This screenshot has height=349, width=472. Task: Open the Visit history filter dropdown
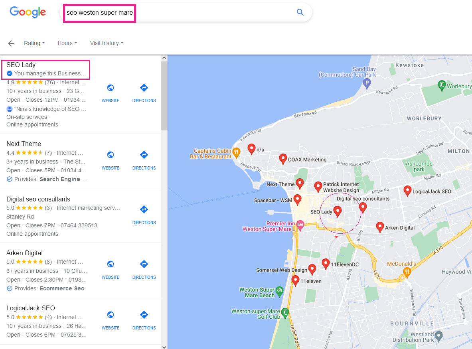tap(107, 43)
